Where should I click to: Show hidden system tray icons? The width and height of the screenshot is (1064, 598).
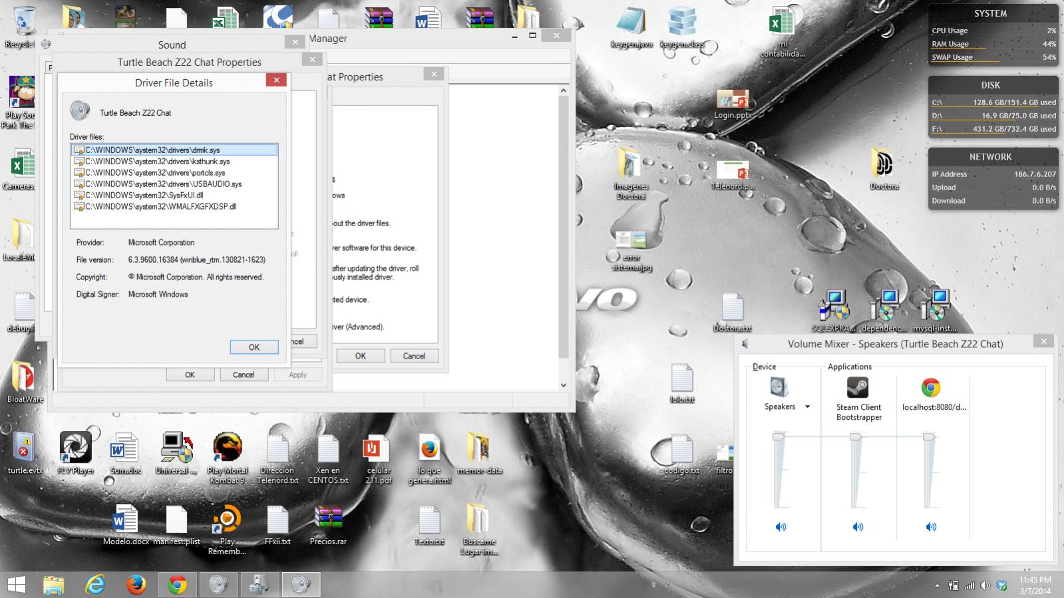tap(938, 586)
